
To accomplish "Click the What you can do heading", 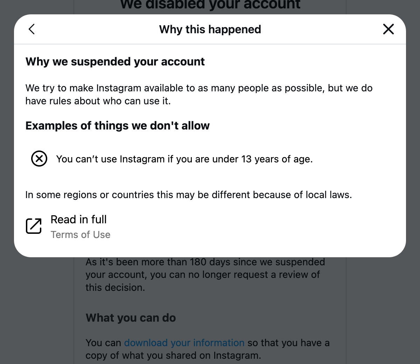I will click(x=131, y=318).
